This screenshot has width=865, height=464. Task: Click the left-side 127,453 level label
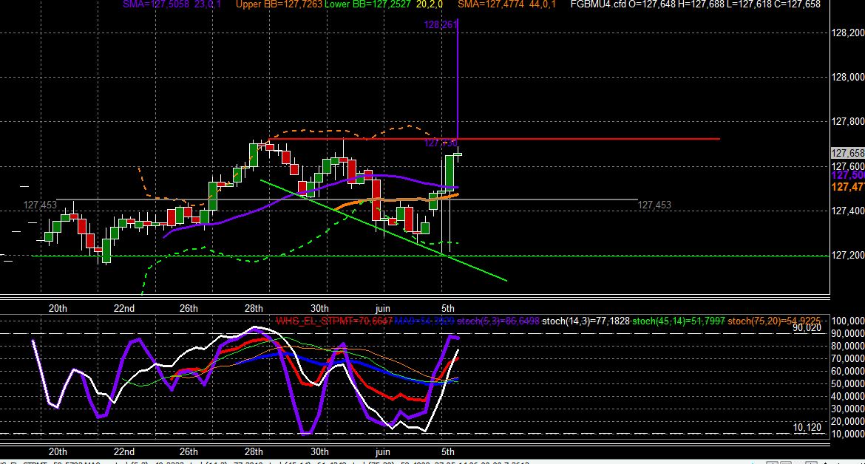[40, 205]
